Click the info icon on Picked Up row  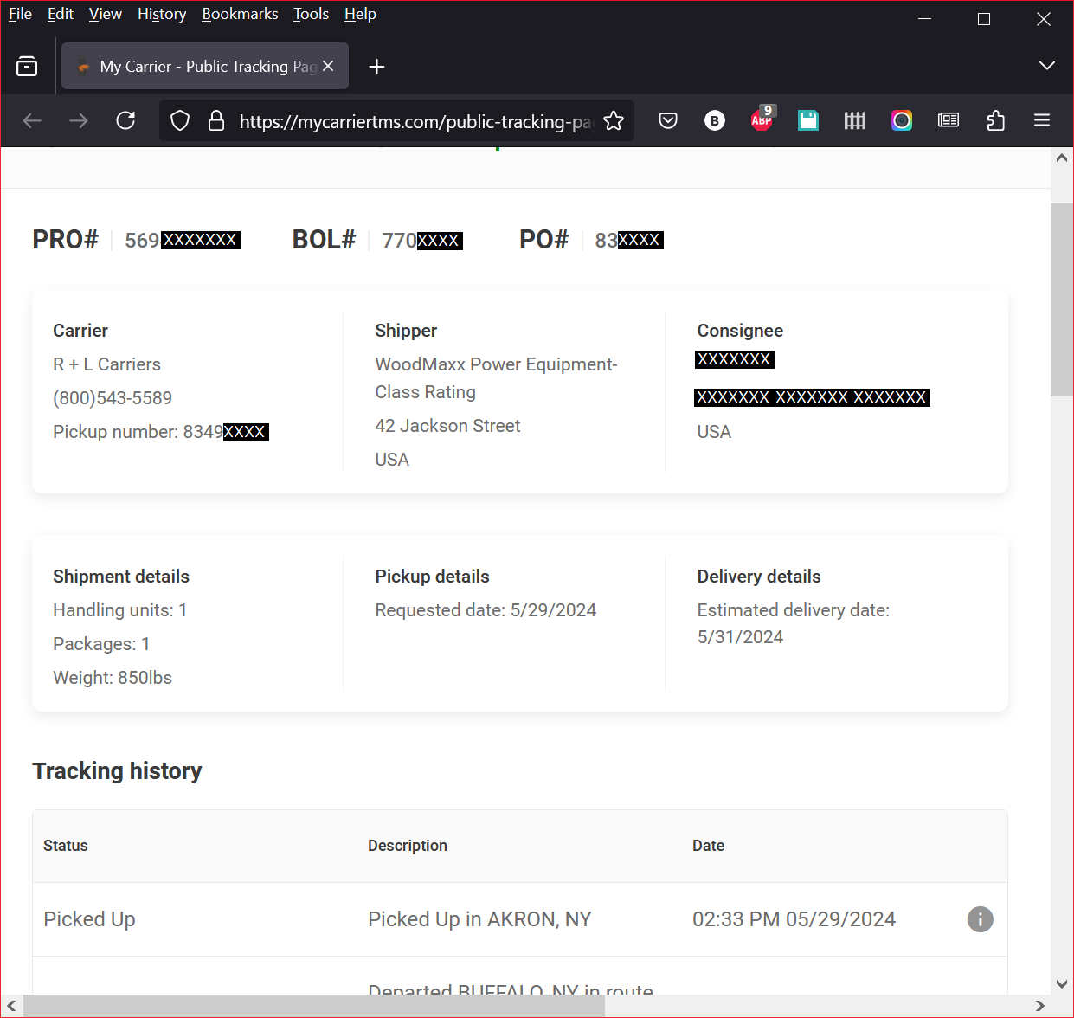pyautogui.click(x=980, y=919)
